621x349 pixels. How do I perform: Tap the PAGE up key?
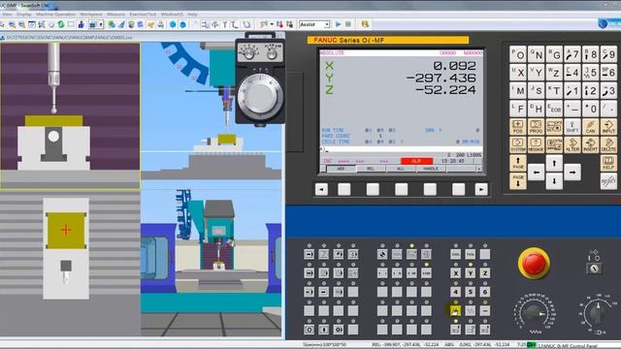pyautogui.click(x=518, y=163)
